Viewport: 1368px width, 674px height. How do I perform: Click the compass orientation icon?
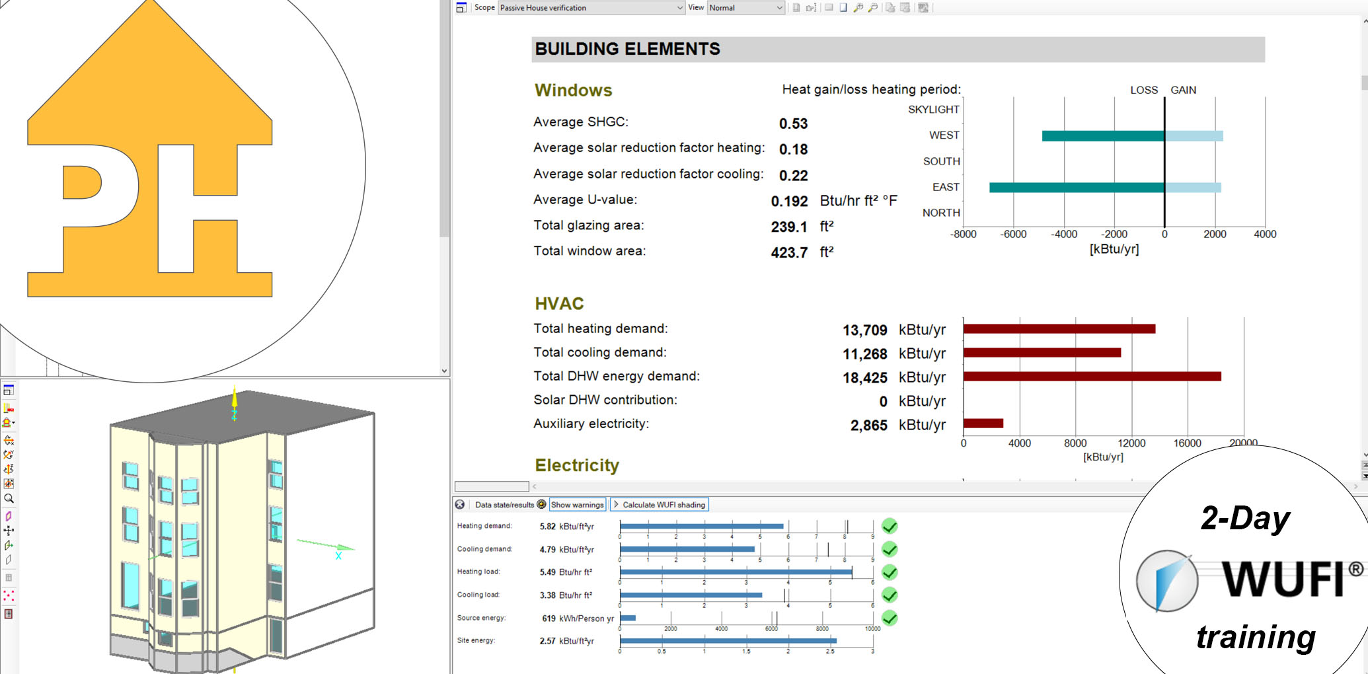click(x=9, y=530)
